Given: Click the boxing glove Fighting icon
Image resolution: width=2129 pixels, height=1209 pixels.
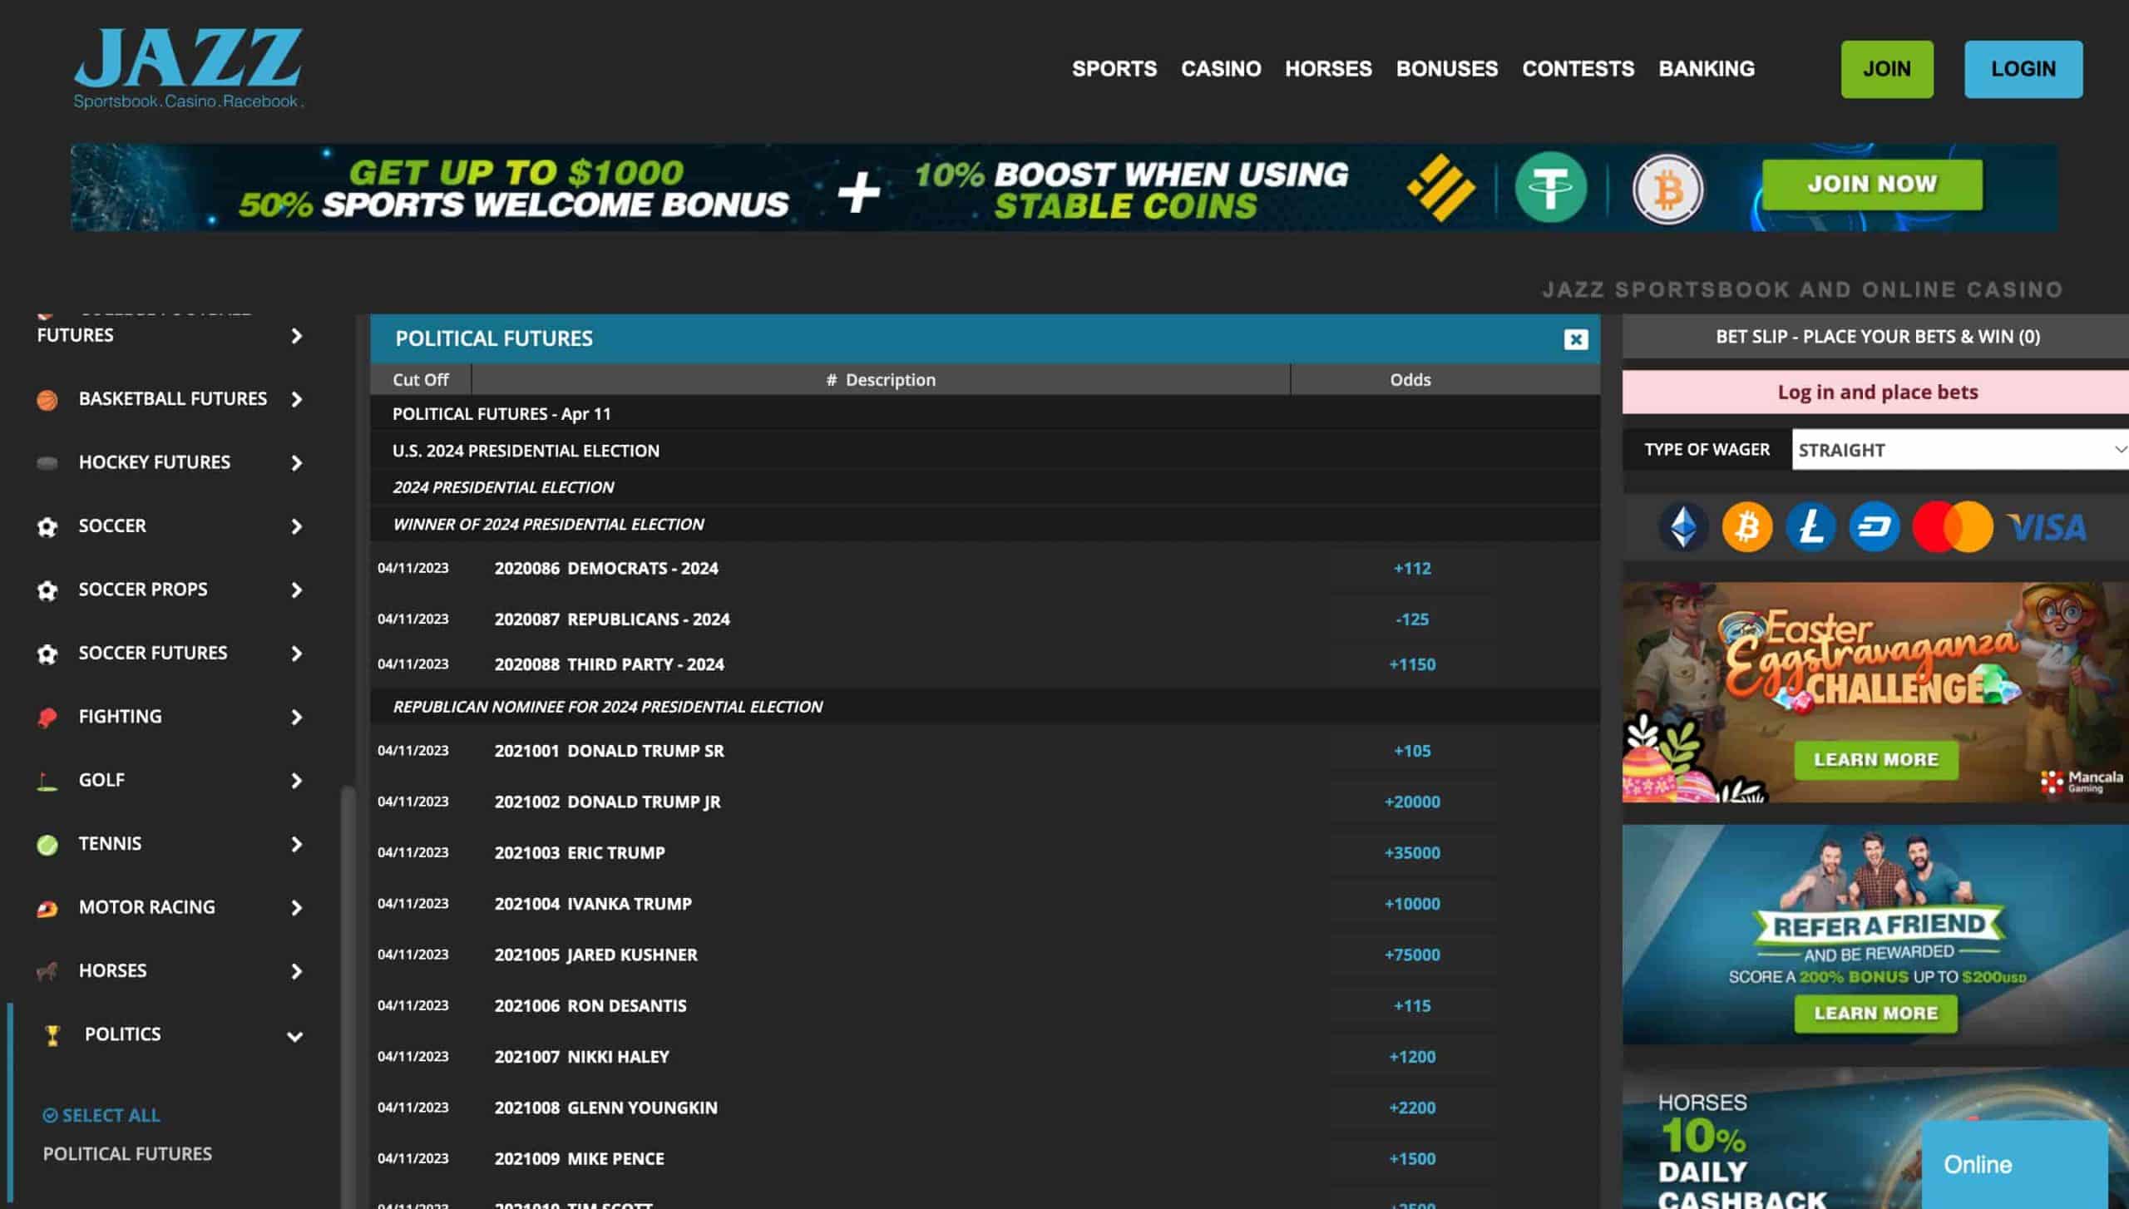Looking at the screenshot, I should coord(47,718).
